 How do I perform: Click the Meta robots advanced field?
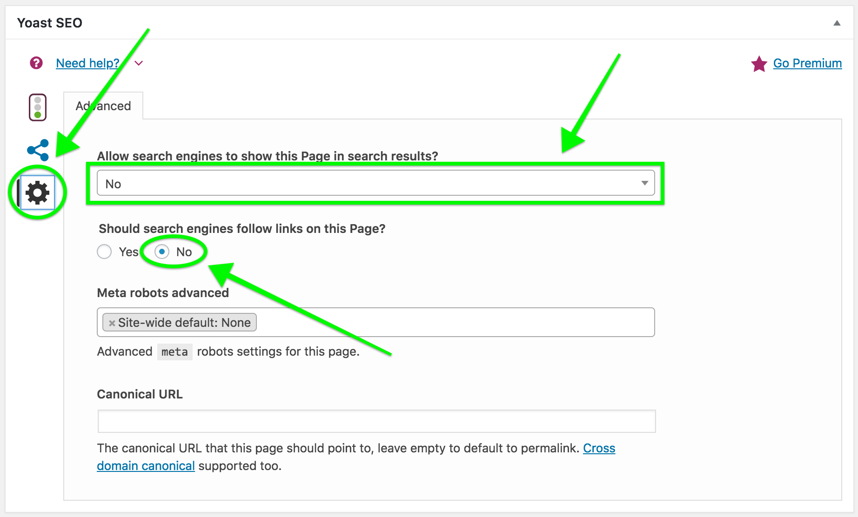pos(451,322)
